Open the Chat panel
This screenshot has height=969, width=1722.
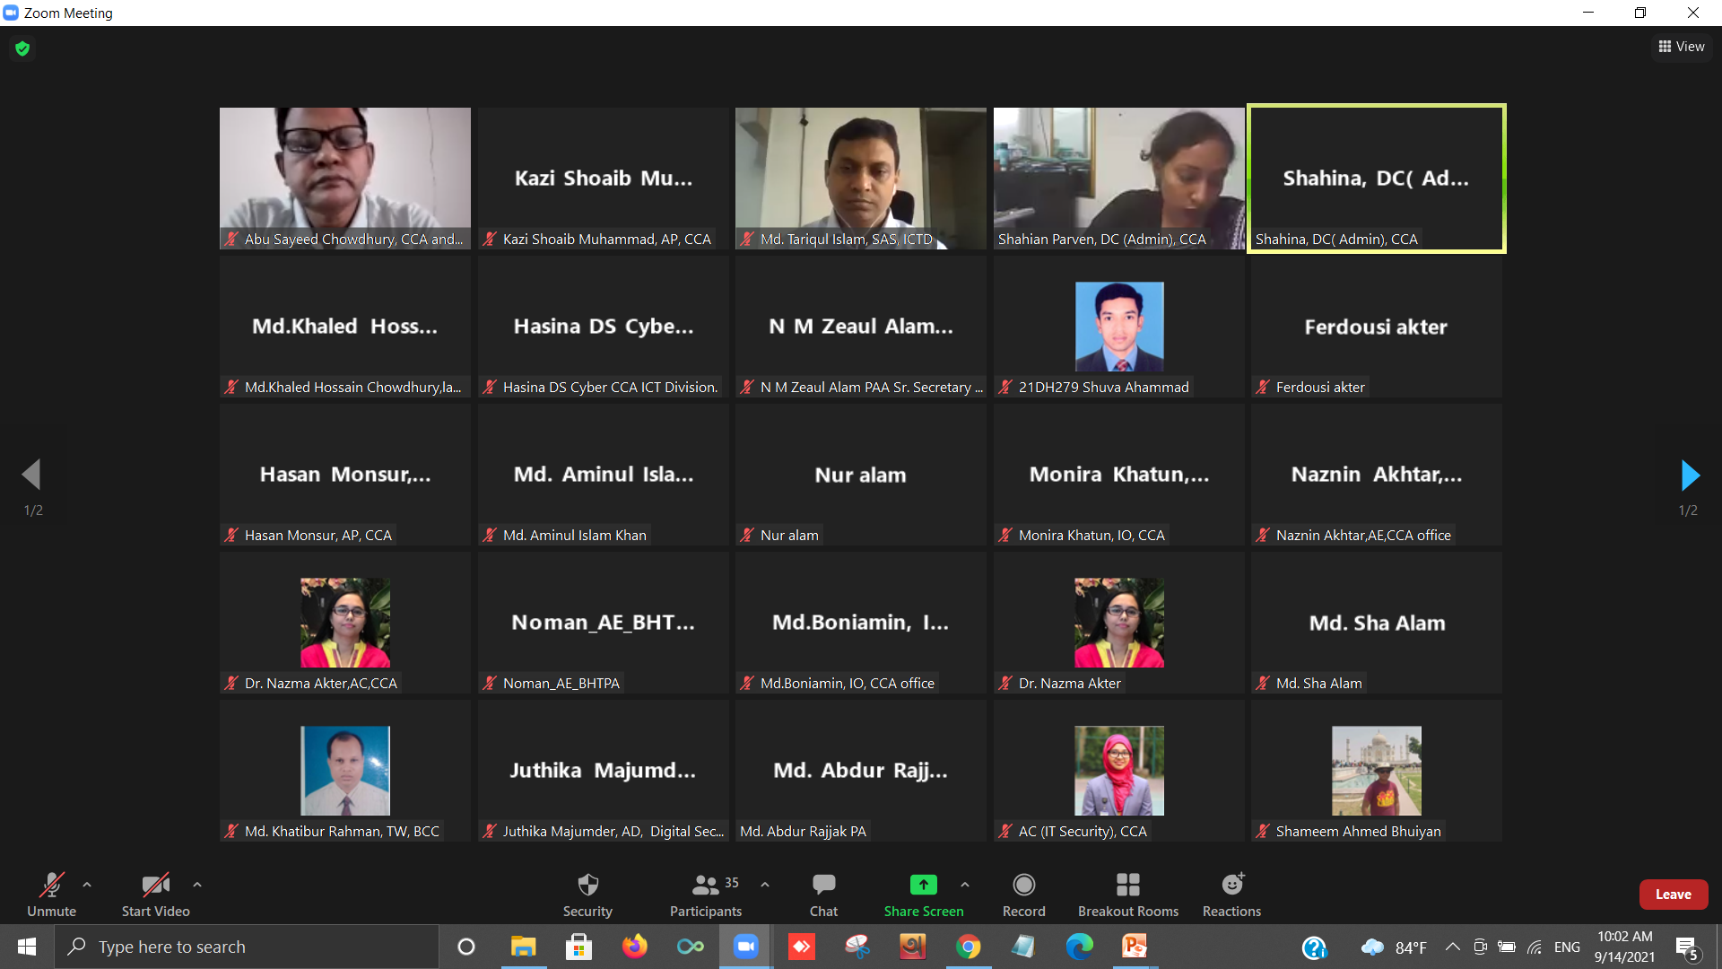[823, 895]
